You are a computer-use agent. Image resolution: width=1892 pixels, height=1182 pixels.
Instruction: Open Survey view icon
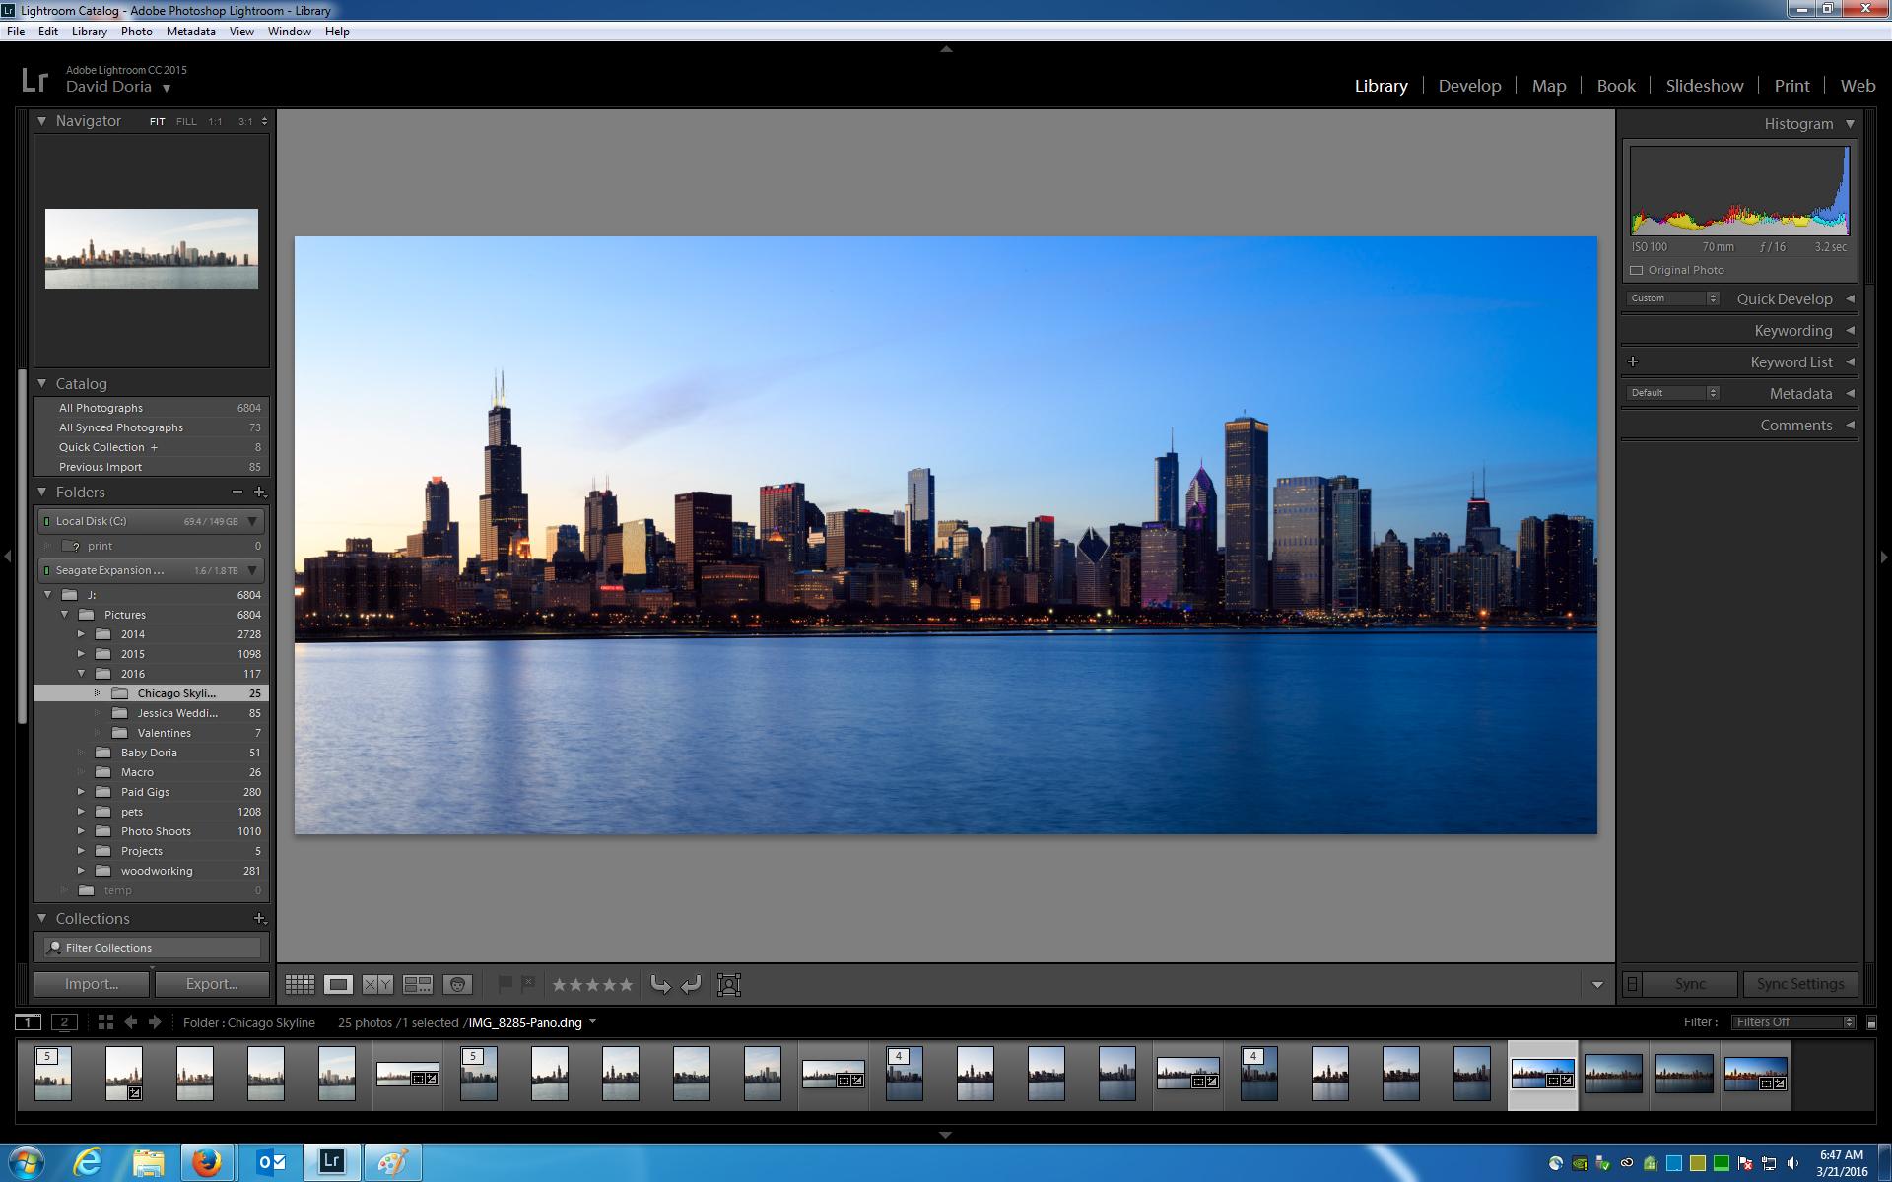[418, 984]
